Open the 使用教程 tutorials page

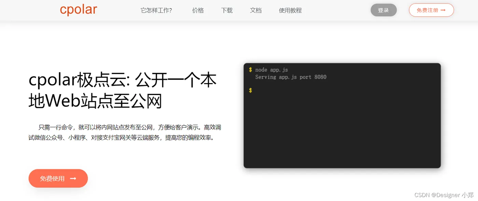pyautogui.click(x=290, y=11)
